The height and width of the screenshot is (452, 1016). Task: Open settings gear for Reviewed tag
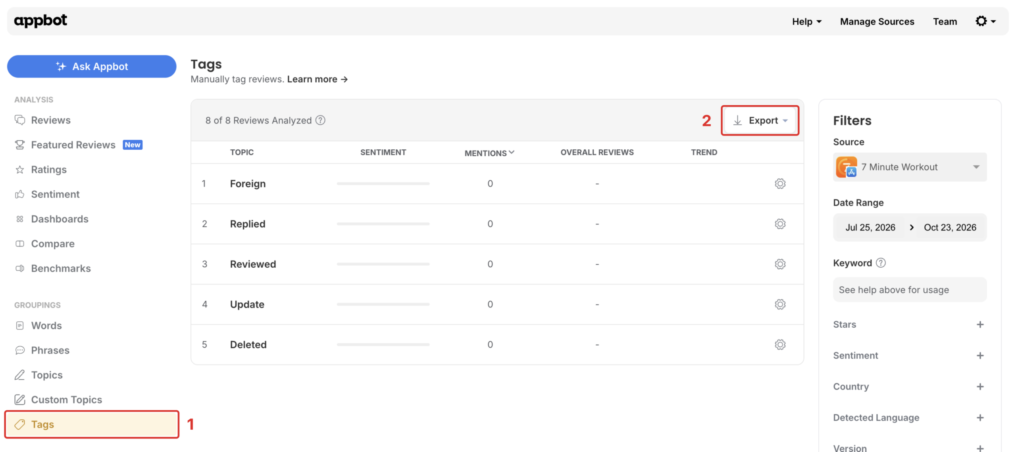[x=780, y=264]
